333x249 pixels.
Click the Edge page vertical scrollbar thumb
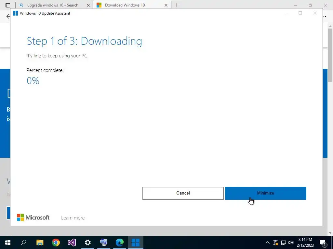pos(330,54)
